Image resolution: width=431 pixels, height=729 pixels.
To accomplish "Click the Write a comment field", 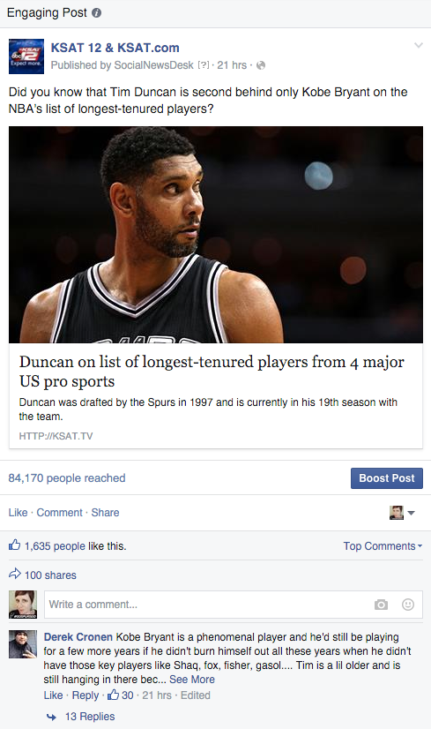I will tap(234, 605).
